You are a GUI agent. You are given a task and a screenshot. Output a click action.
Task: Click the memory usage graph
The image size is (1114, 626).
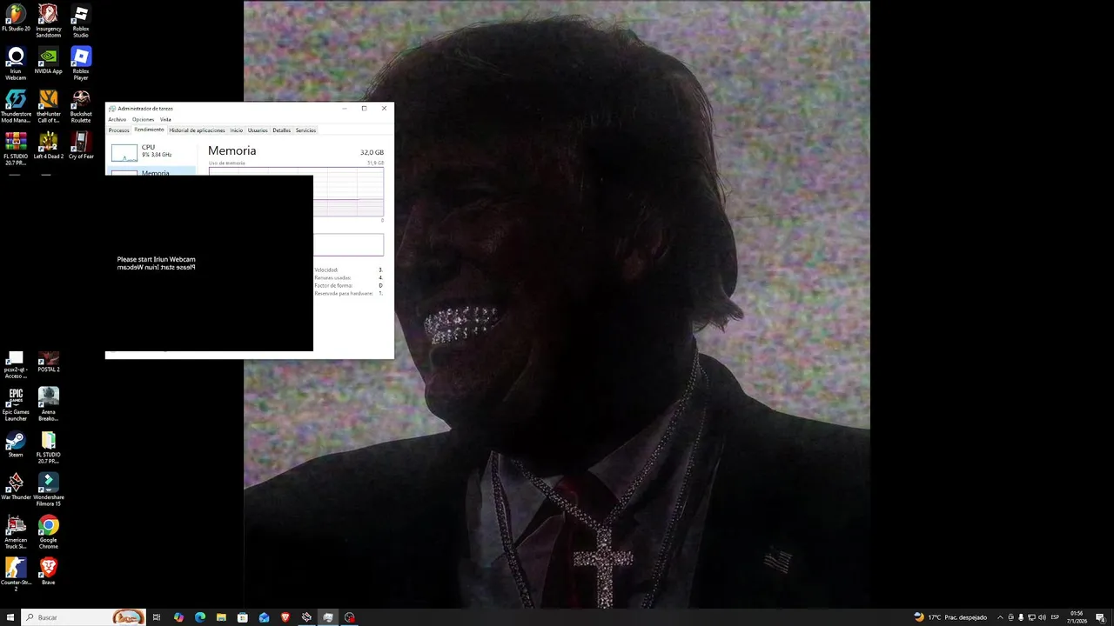[348, 193]
